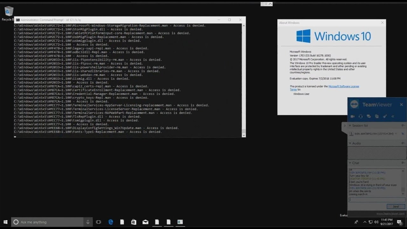Image resolution: width=407 pixels, height=229 pixels.
Task: Open volume control in system tray
Action: tap(376, 222)
